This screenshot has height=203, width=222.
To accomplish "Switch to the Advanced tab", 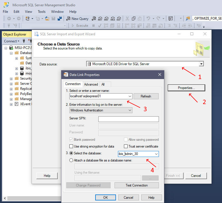I will coord(91,84).
